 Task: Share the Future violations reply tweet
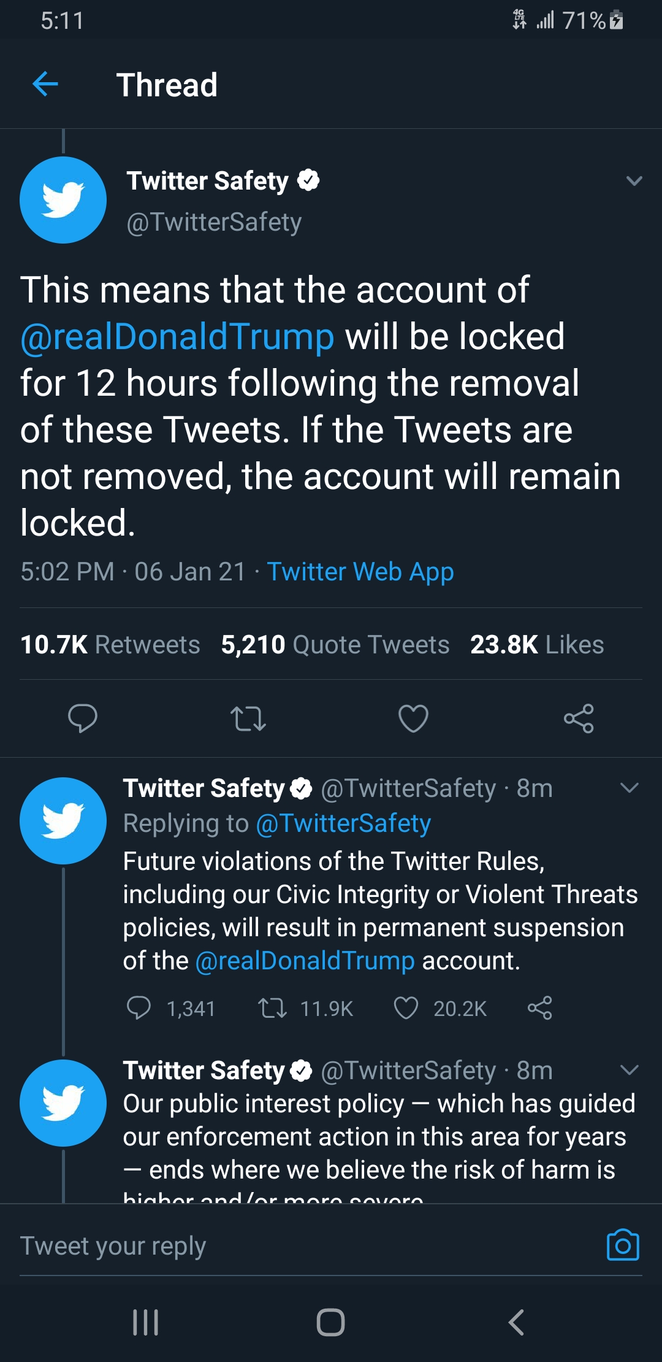(x=539, y=1008)
